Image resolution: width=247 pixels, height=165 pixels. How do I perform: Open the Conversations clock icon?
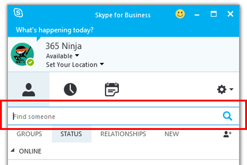point(70,89)
